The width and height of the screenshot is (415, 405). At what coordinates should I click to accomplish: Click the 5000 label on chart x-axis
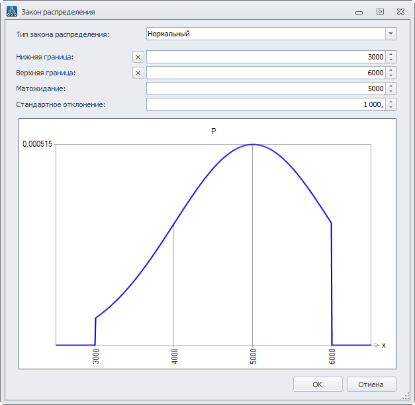(253, 356)
